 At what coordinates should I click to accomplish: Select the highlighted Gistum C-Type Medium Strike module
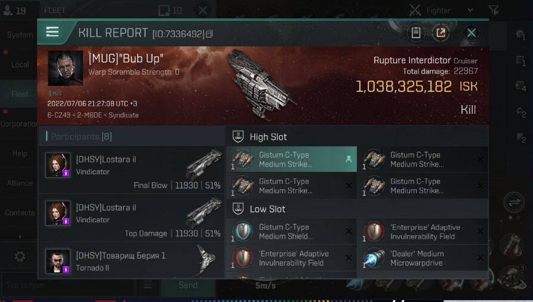pos(292,159)
